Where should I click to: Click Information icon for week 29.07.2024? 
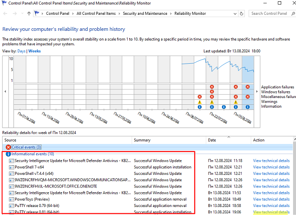pyautogui.click(x=224, y=107)
